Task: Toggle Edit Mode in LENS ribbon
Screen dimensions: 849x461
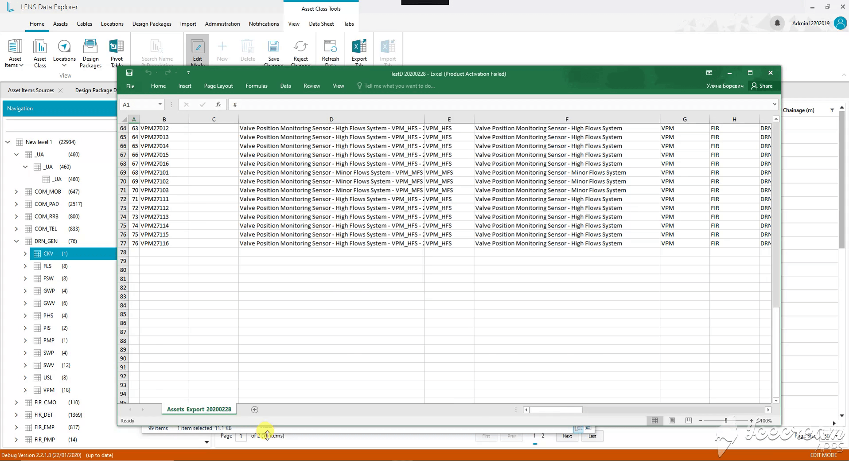Action: click(x=198, y=51)
